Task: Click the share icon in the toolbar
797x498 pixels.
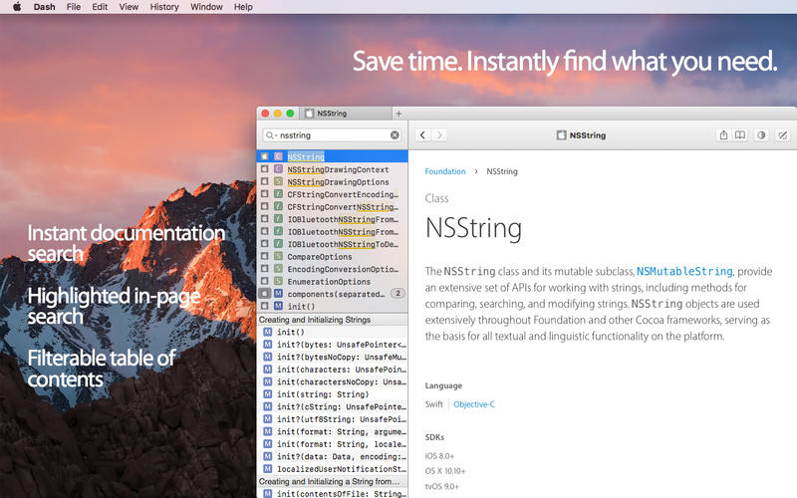Action: tap(723, 135)
